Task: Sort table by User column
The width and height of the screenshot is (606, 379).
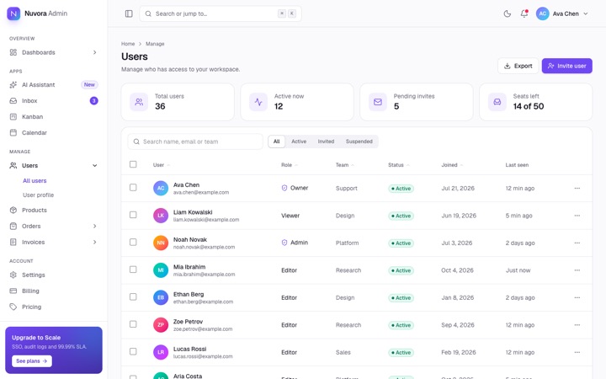Action: [x=161, y=165]
